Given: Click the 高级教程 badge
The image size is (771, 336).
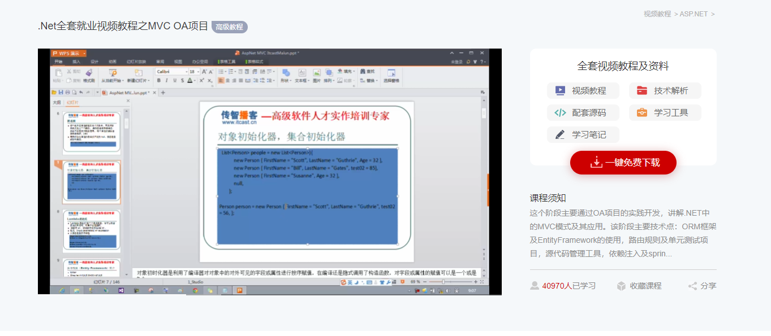Looking at the screenshot, I should point(230,27).
